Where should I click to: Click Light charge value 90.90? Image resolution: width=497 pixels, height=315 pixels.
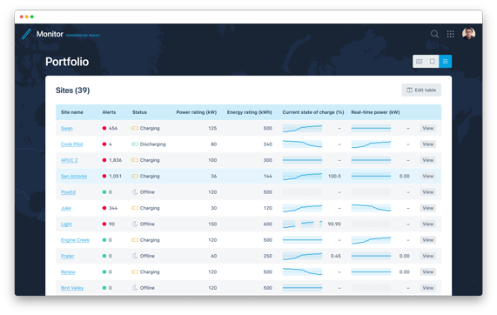tap(334, 224)
